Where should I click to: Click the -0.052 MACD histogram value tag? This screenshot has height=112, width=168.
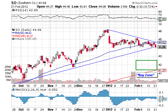click(162, 99)
